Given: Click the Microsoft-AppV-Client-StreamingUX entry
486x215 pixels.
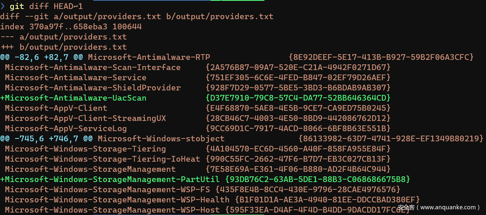Looking at the screenshot, I should pos(85,118).
